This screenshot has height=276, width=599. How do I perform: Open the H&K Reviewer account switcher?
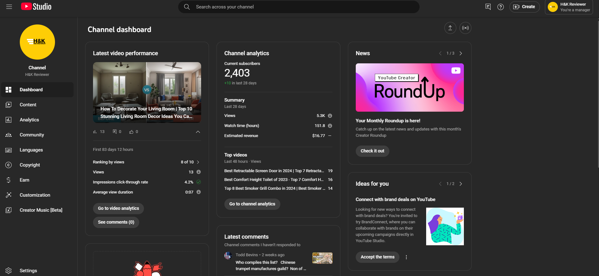tap(569, 7)
